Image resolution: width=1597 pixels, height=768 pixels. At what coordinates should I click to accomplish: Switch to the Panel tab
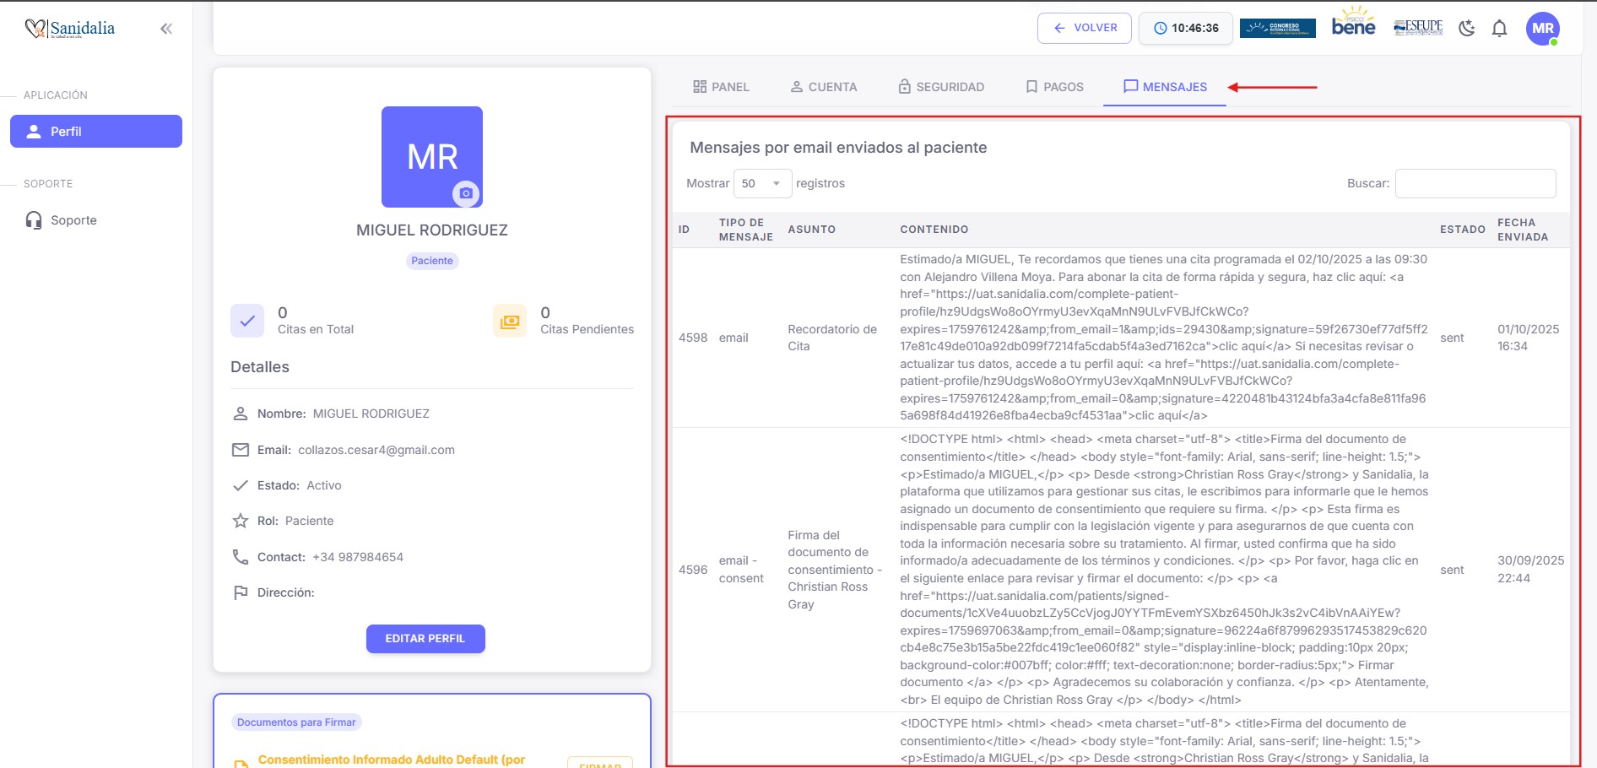tap(721, 87)
